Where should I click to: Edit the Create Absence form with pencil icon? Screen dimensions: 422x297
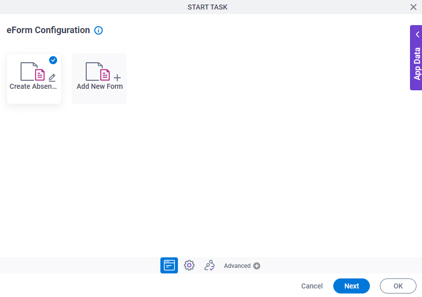52,78
